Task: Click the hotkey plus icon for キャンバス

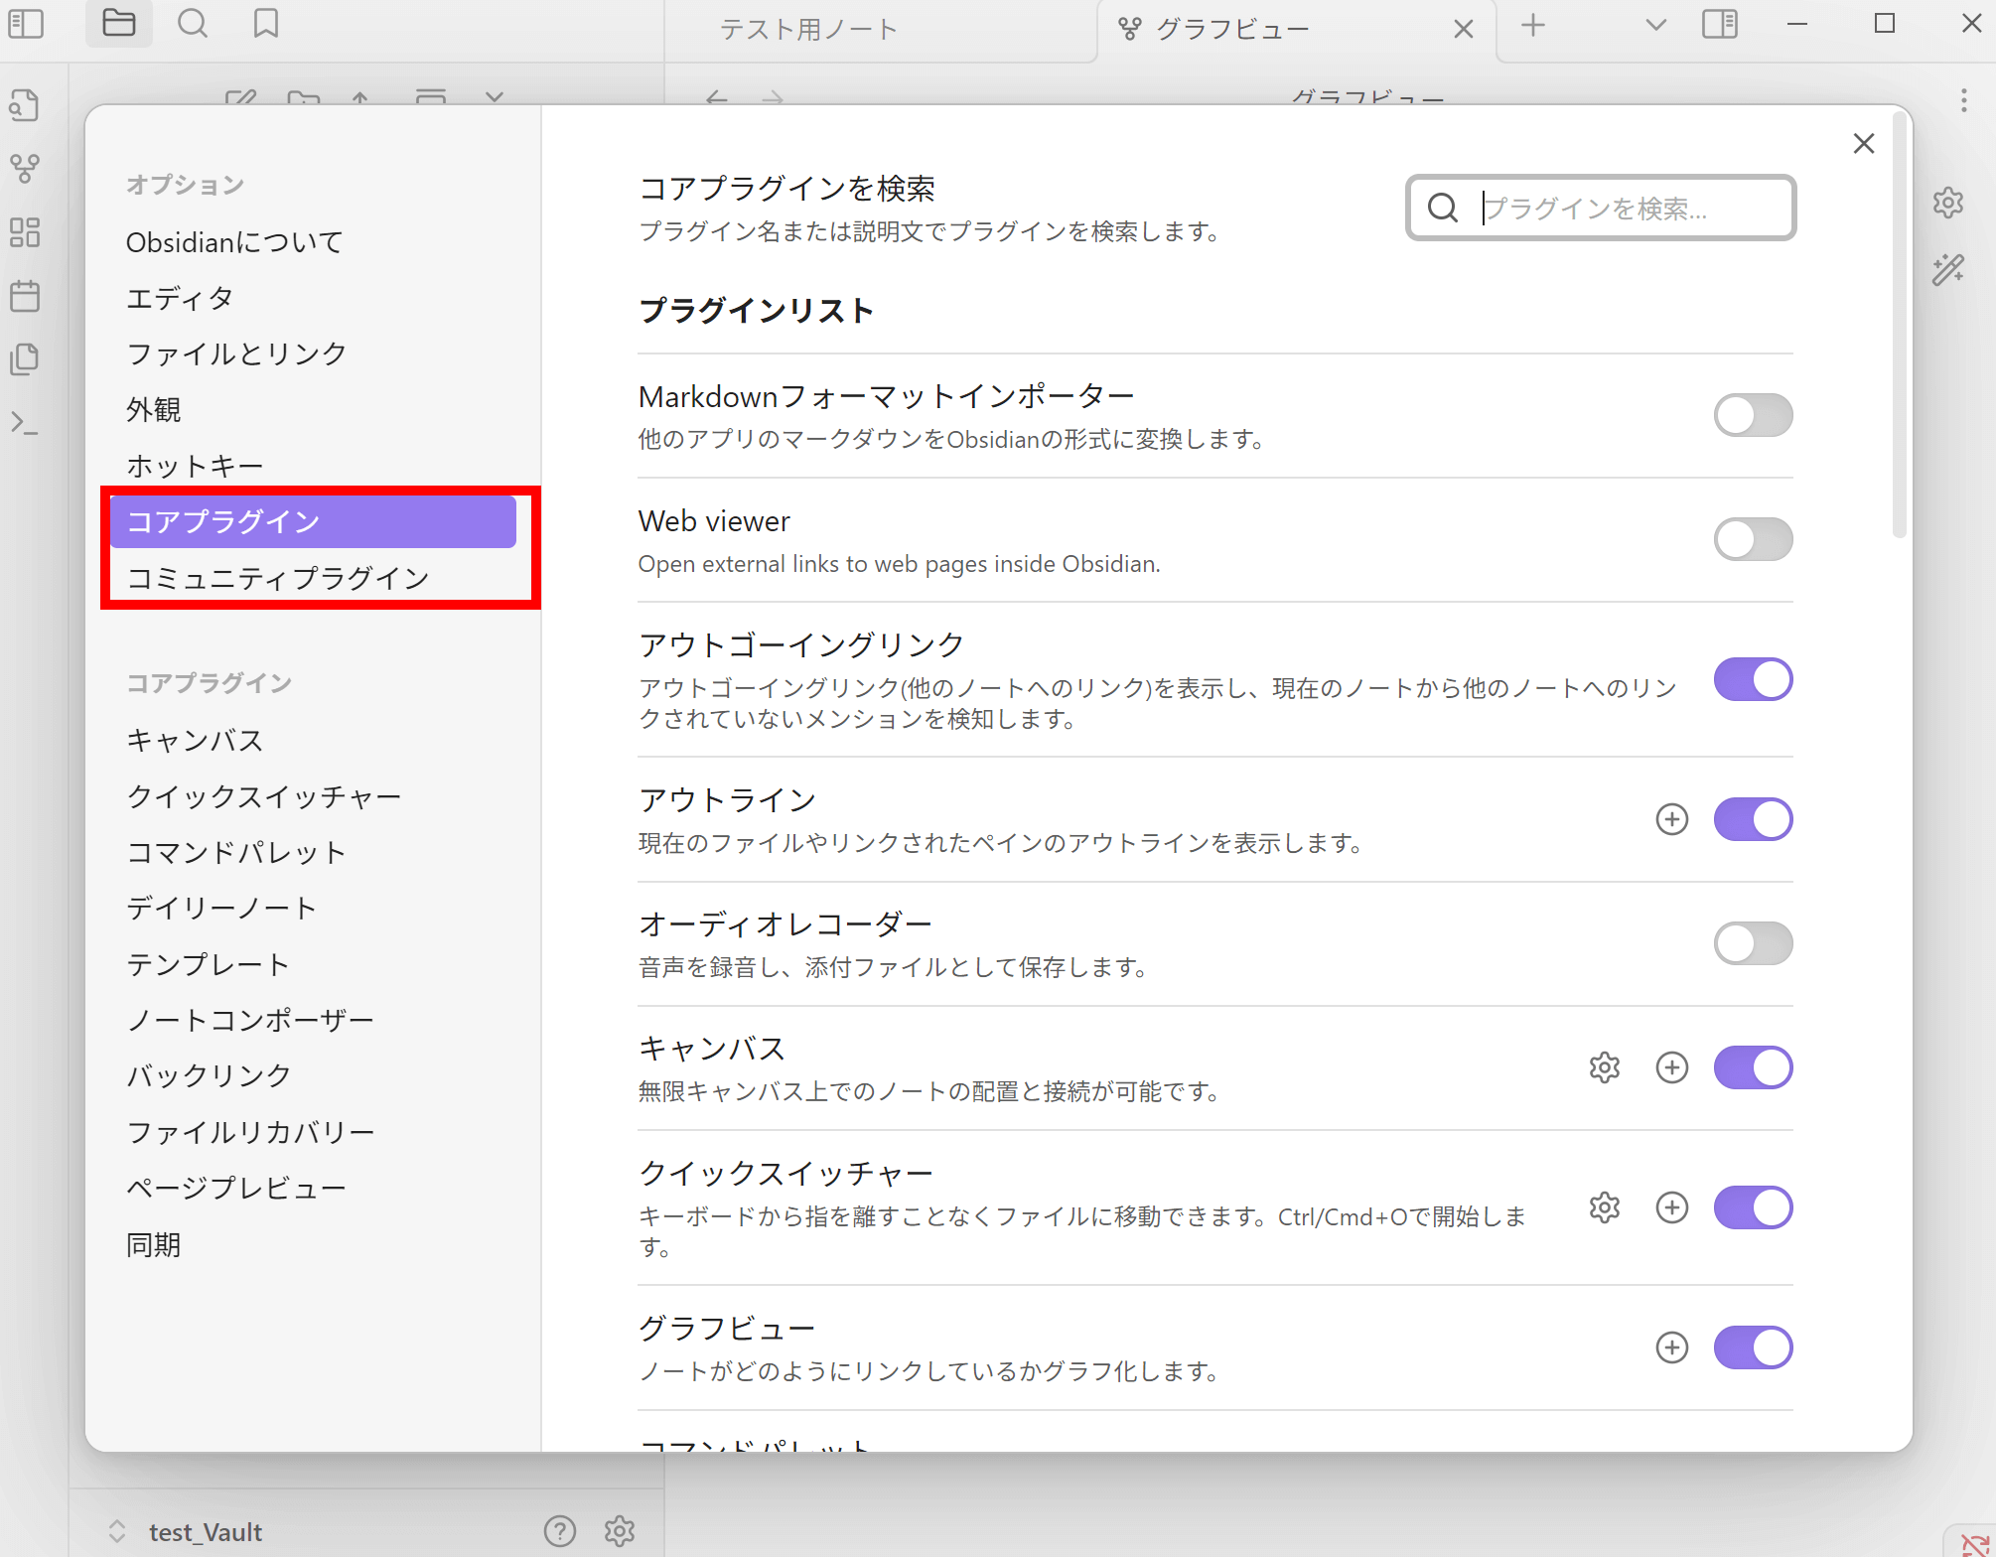Action: [x=1672, y=1067]
